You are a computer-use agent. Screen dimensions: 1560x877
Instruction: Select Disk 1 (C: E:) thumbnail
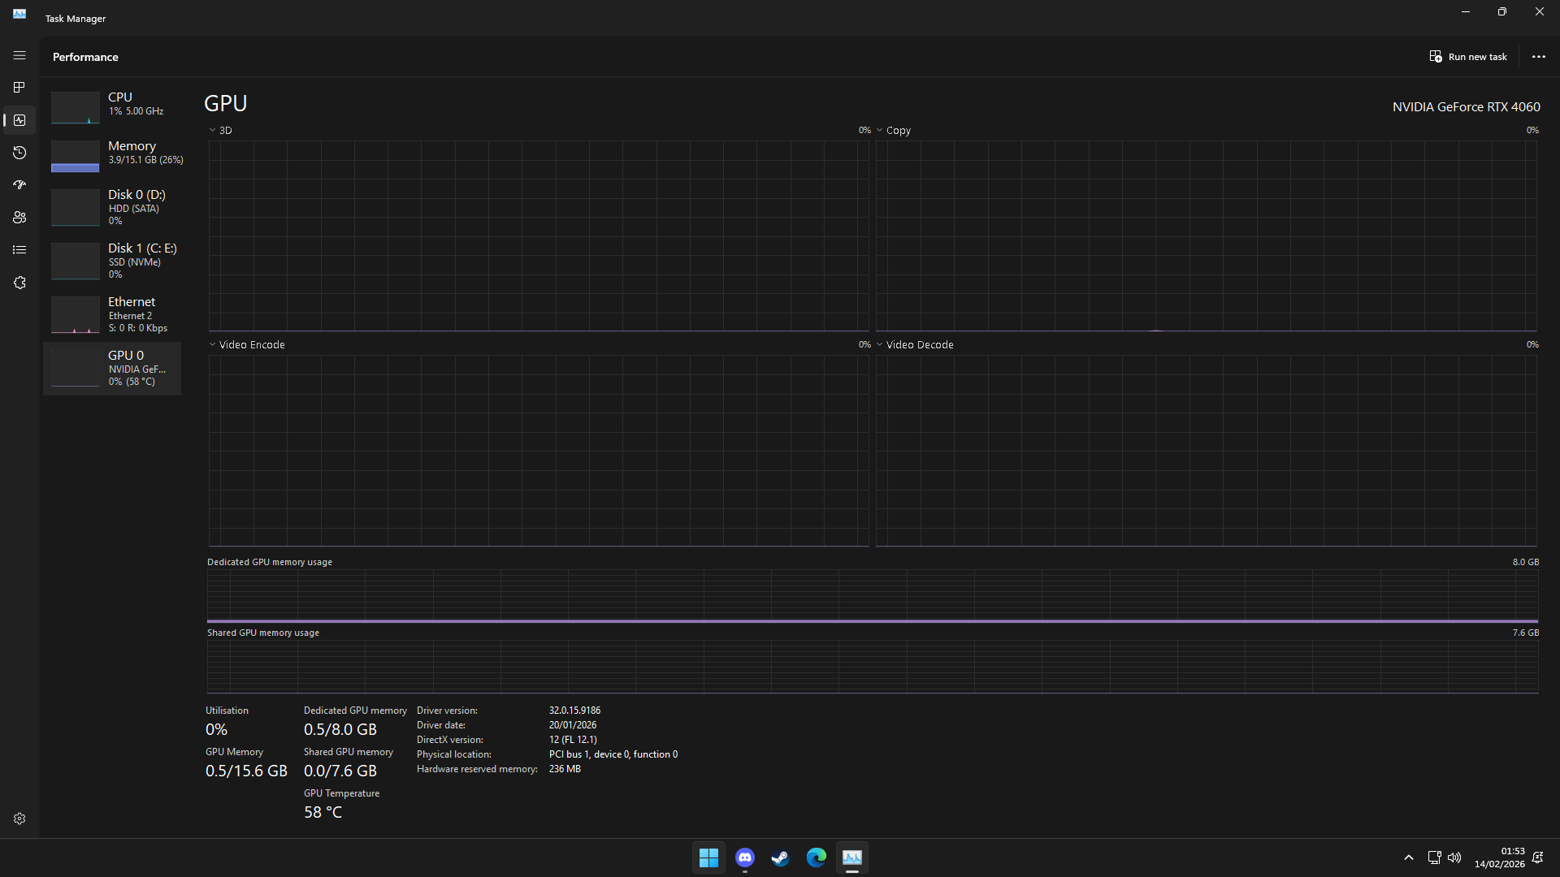[x=76, y=261]
